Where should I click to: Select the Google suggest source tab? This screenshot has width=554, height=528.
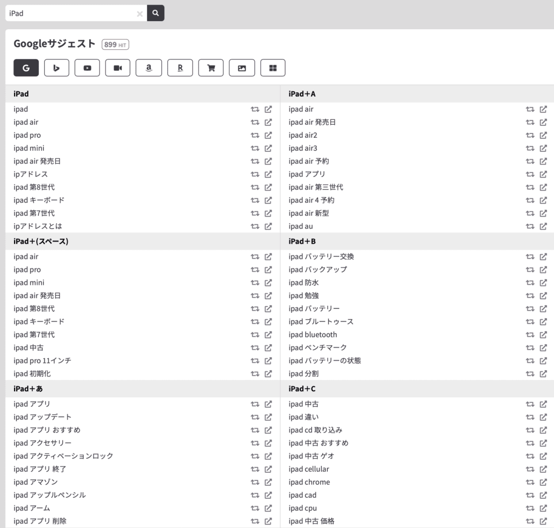(26, 68)
